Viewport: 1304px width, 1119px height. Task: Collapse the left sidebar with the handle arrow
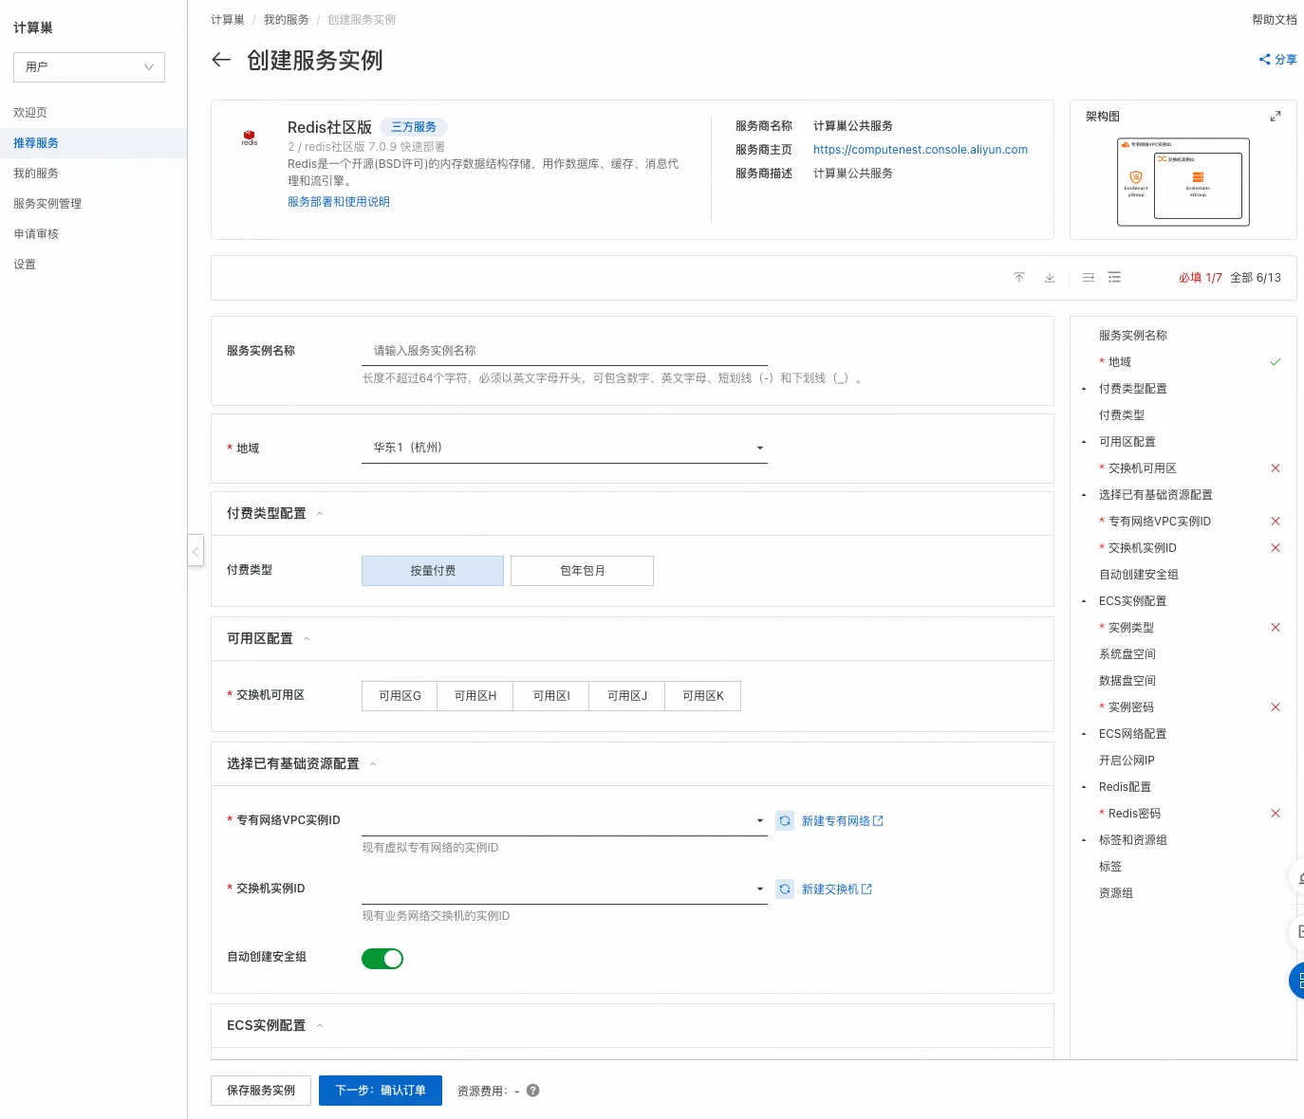[196, 551]
